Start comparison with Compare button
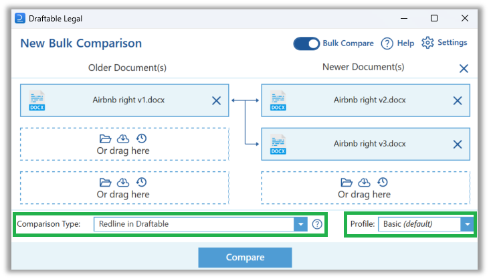The height and width of the screenshot is (279, 489). [x=245, y=258]
